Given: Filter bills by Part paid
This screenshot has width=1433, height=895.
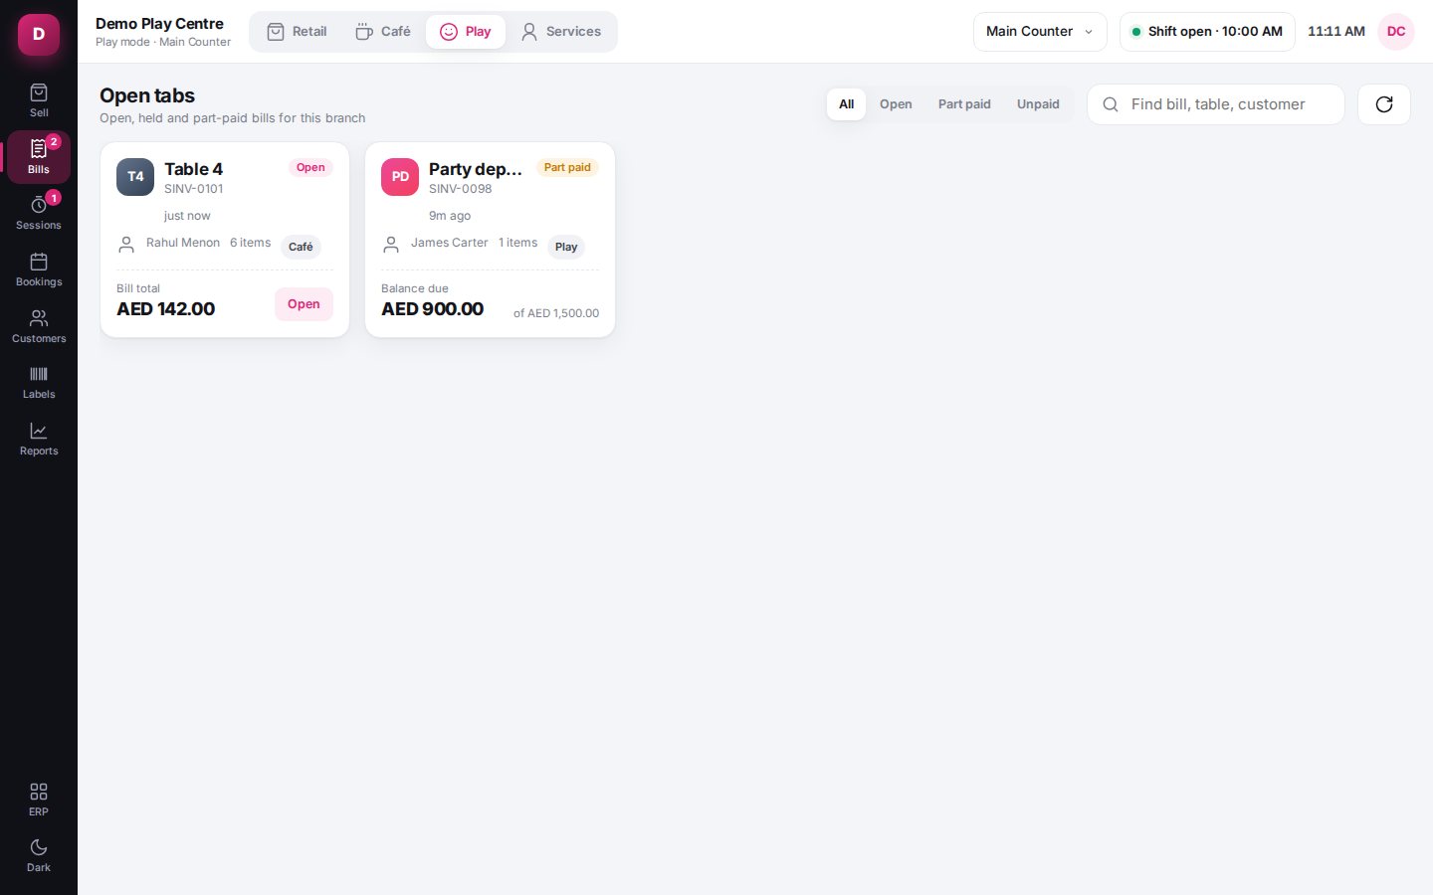Looking at the screenshot, I should click(964, 104).
